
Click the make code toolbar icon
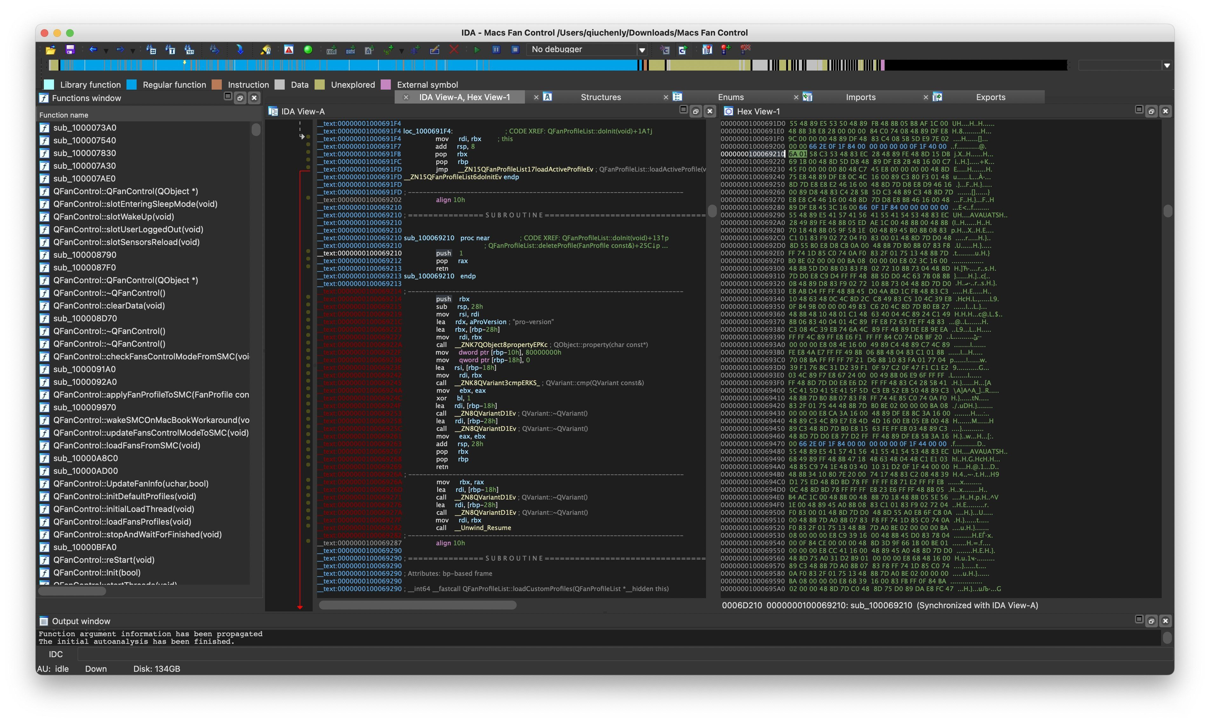click(x=332, y=50)
